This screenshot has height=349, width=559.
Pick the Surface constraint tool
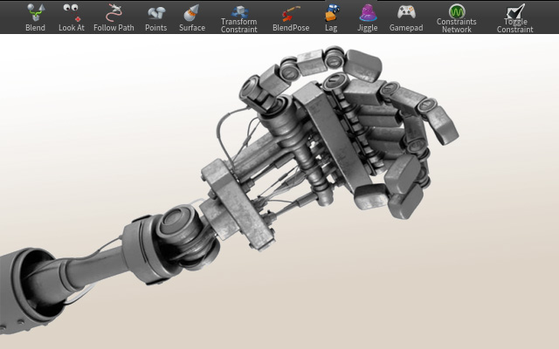(192, 17)
